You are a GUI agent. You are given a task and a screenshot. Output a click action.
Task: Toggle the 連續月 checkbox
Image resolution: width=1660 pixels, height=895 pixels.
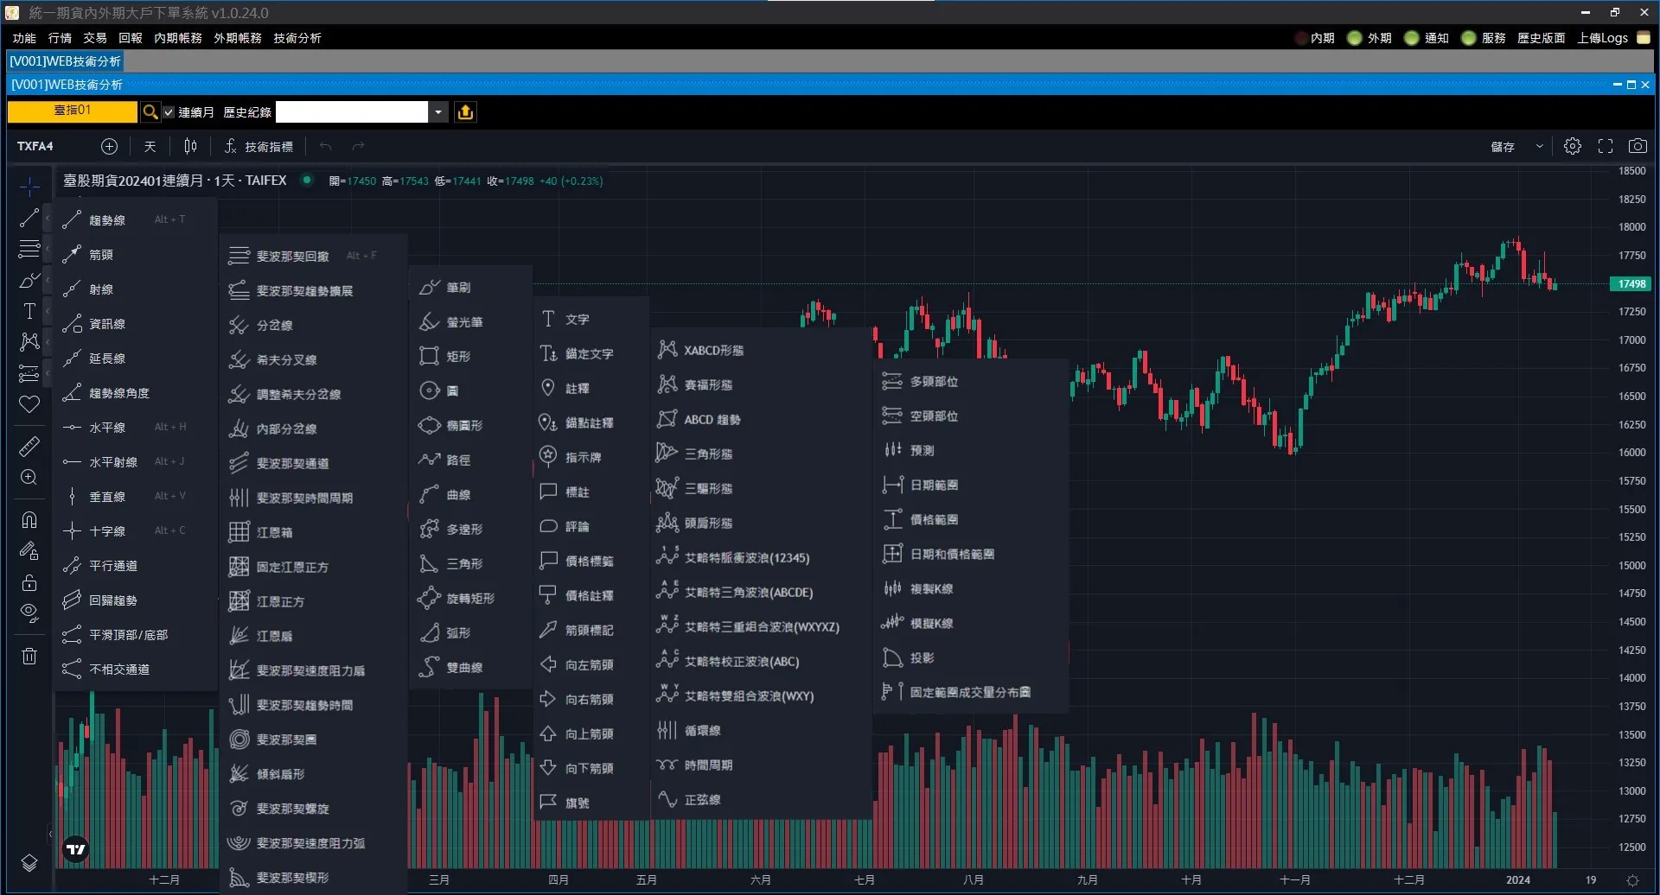(x=169, y=112)
